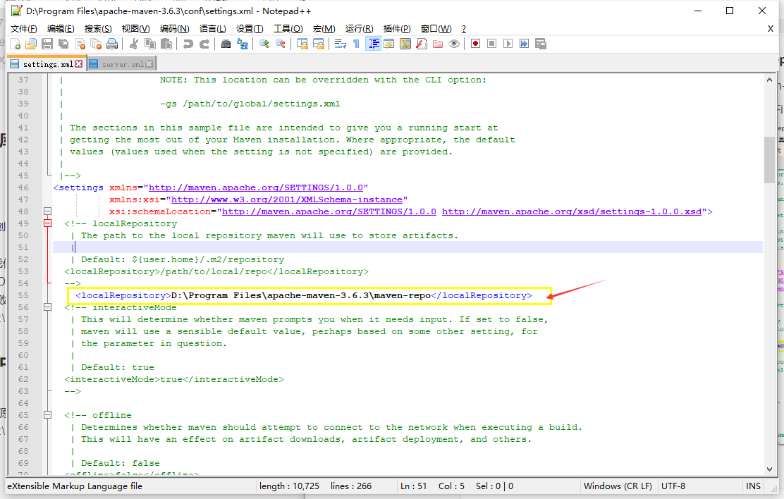Collapse the offline comment fold, line 65
Image resolution: width=784 pixels, height=499 pixels.
[x=47, y=415]
